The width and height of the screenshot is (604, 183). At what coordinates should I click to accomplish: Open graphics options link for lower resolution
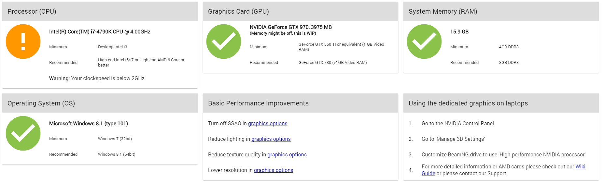coord(274,170)
